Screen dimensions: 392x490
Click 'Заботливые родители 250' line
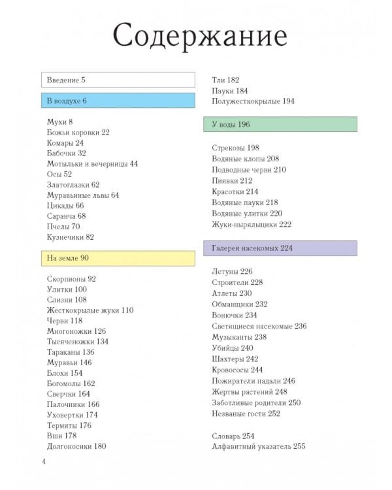point(256,402)
